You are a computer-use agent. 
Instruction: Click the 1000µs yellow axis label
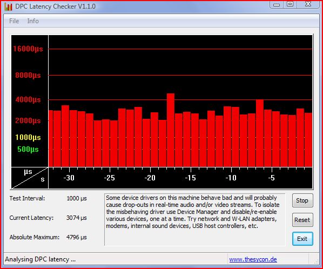[x=28, y=137]
